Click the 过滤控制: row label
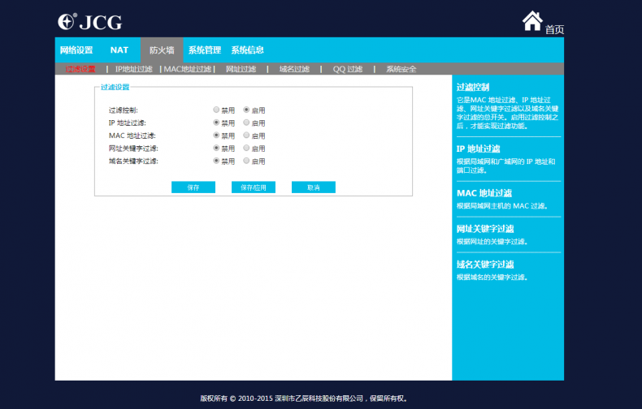This screenshot has height=409, width=642. click(124, 110)
